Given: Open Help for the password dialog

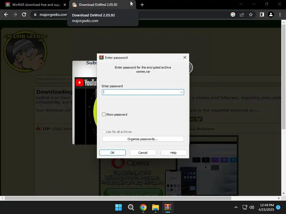Looking at the screenshot, I should (173, 152).
